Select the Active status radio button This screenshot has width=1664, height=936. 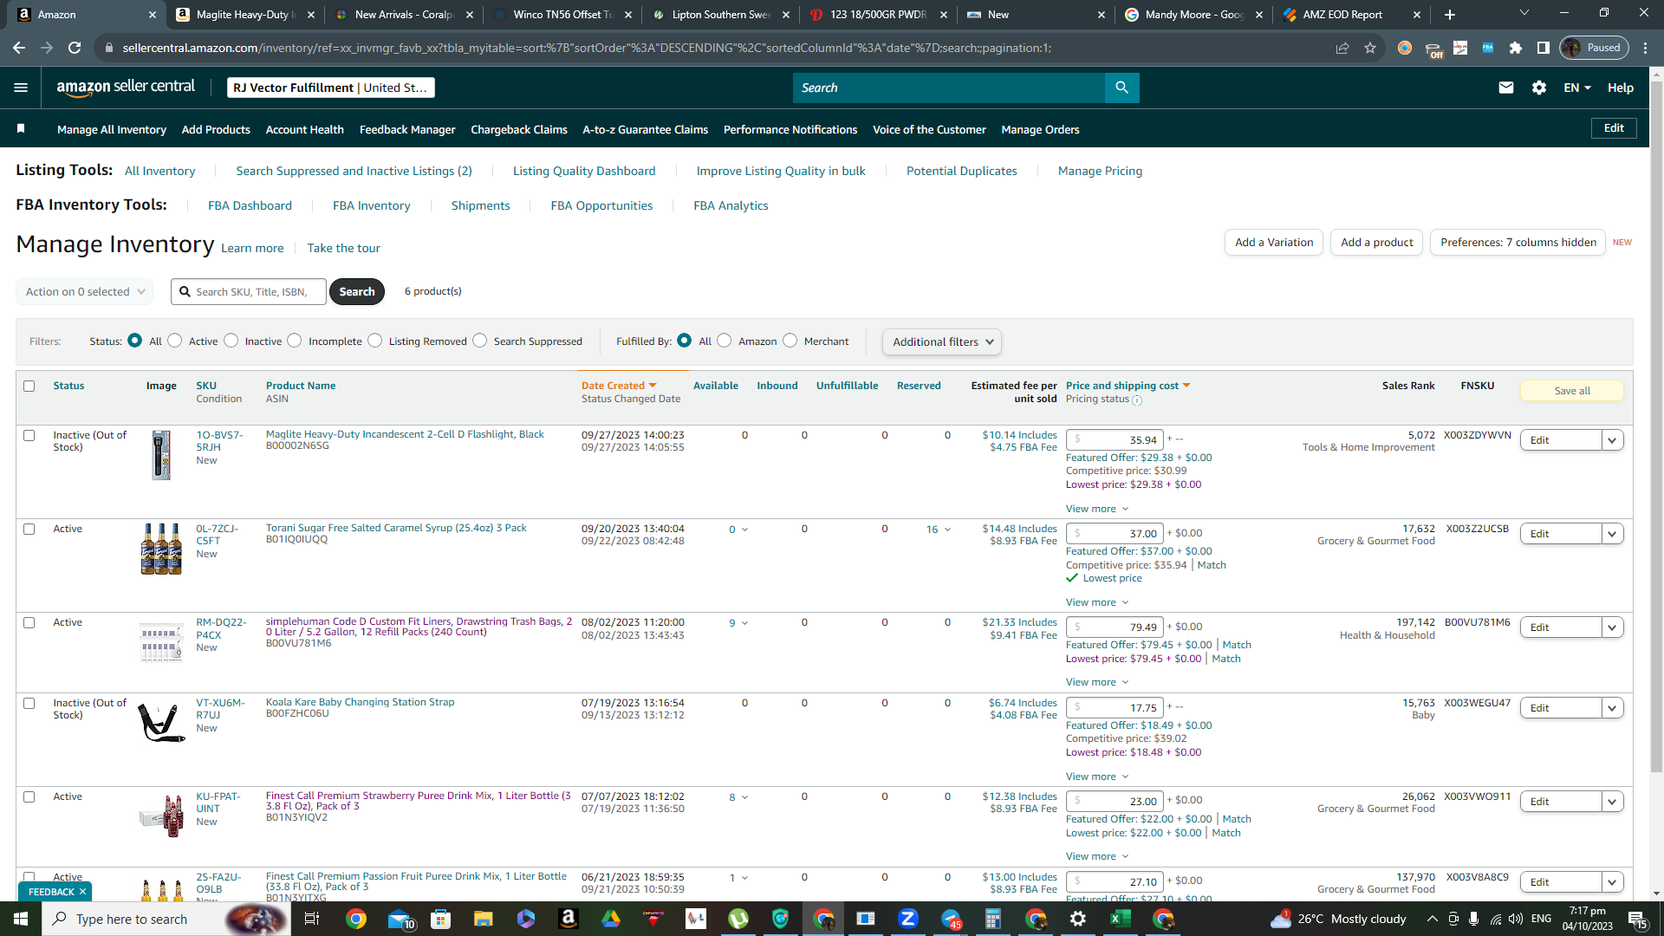175,341
